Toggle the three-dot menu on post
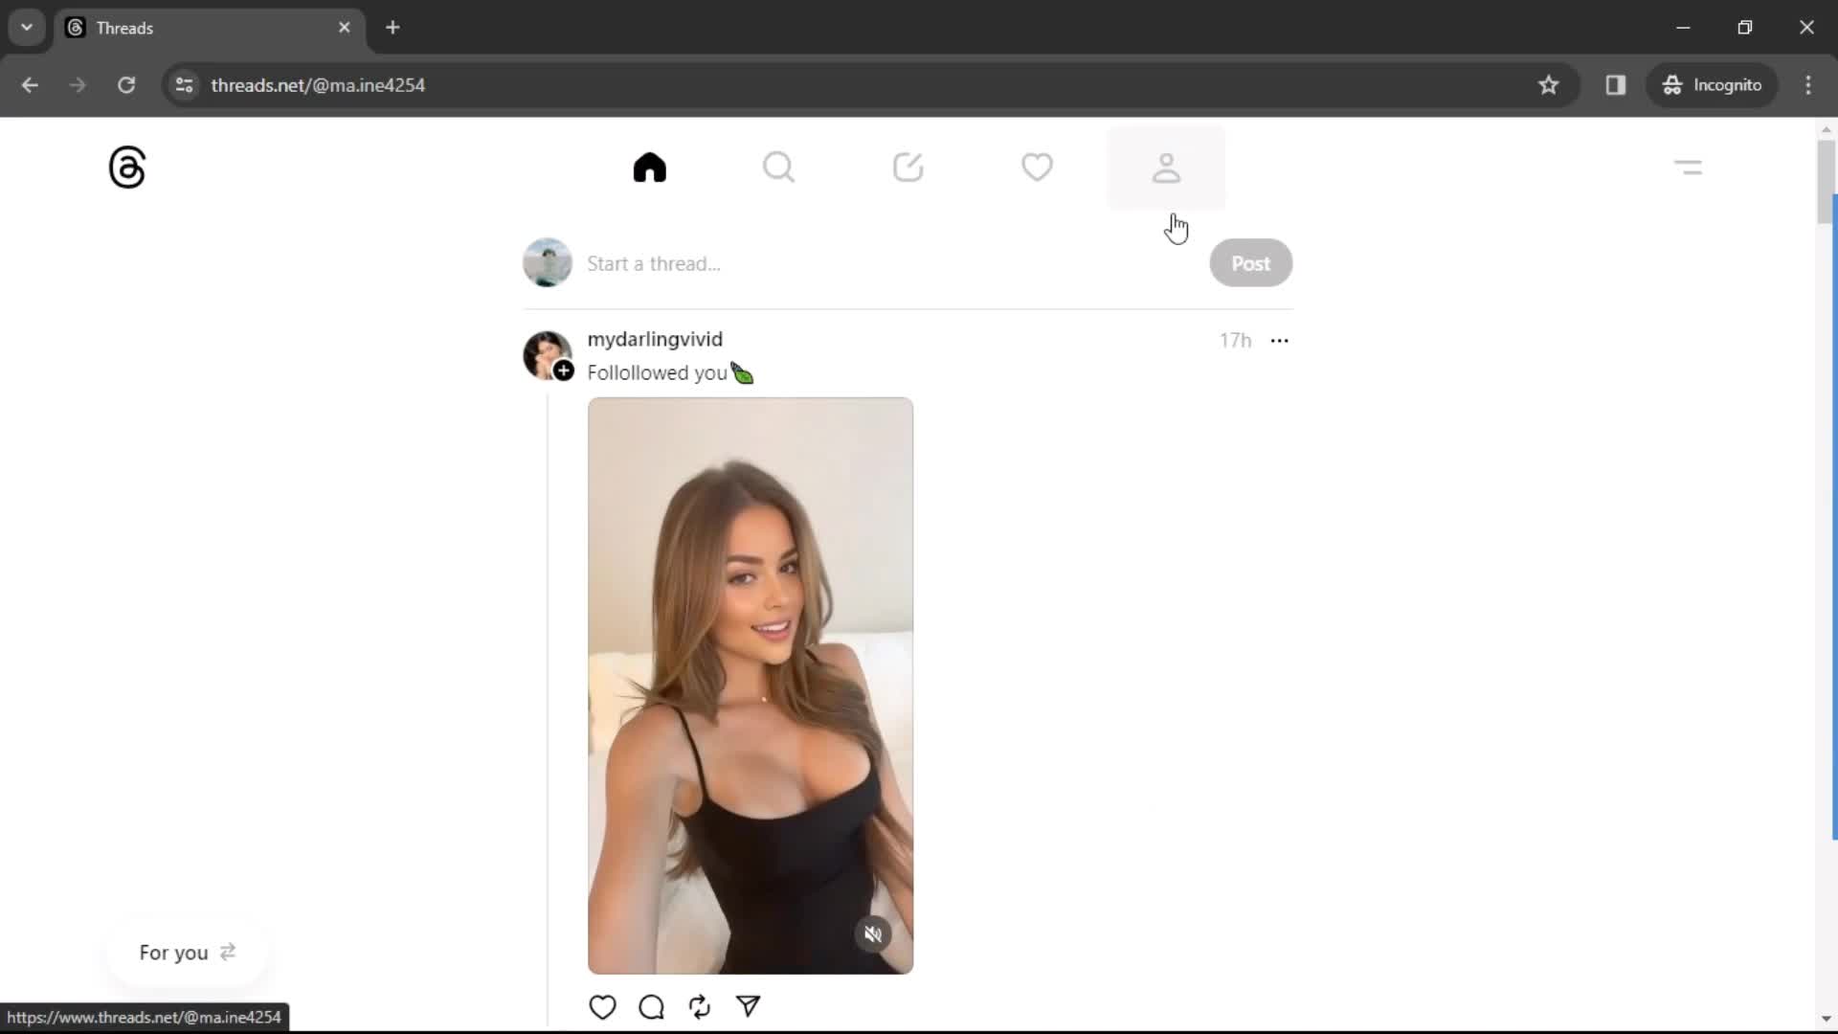The width and height of the screenshot is (1838, 1034). 1279,341
